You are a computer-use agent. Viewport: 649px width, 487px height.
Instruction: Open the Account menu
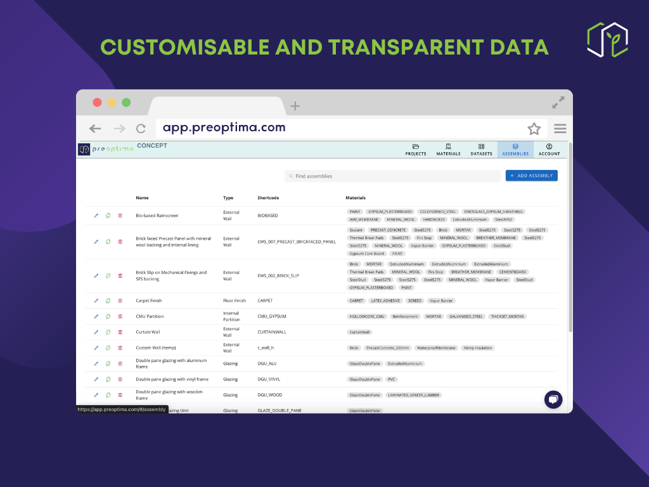coord(549,150)
